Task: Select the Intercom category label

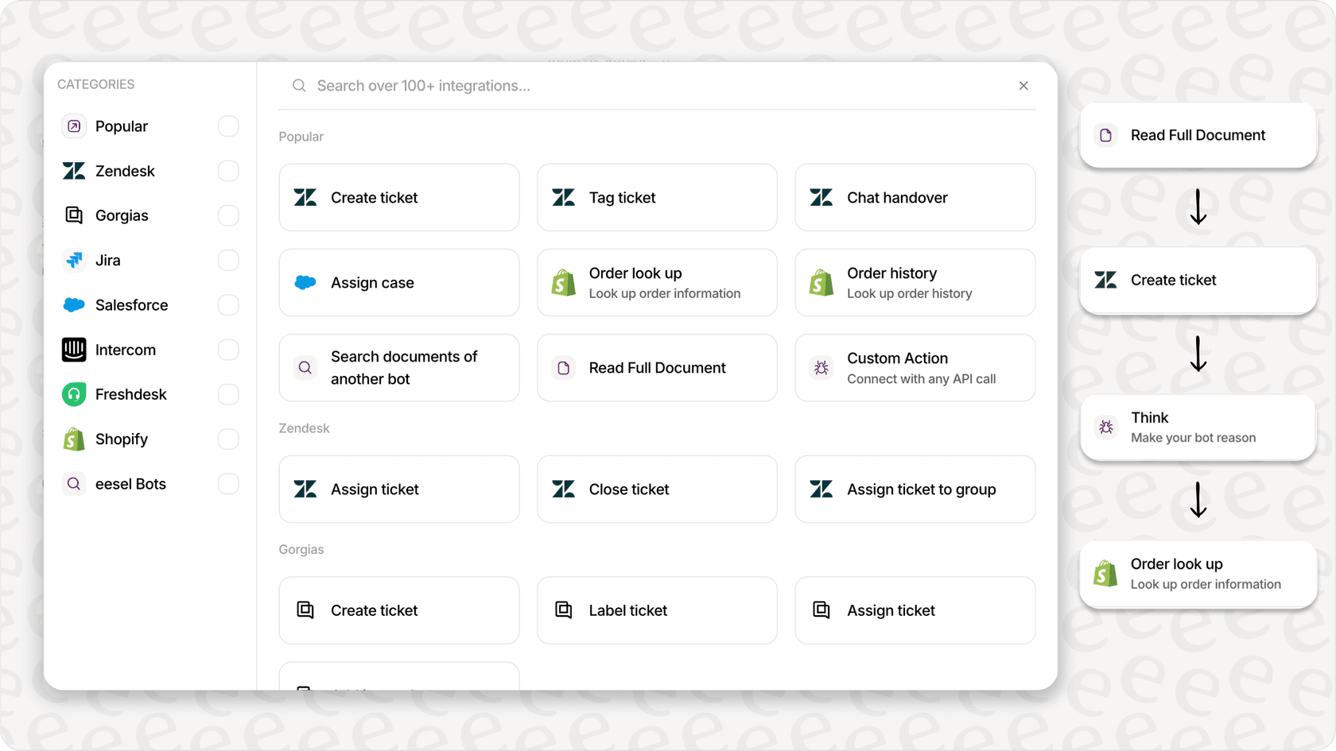Action: (126, 350)
